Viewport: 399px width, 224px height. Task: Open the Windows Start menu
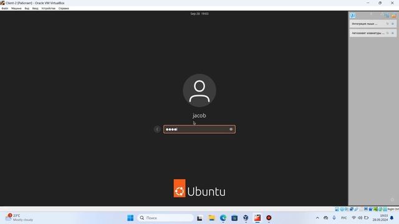click(x=130, y=218)
